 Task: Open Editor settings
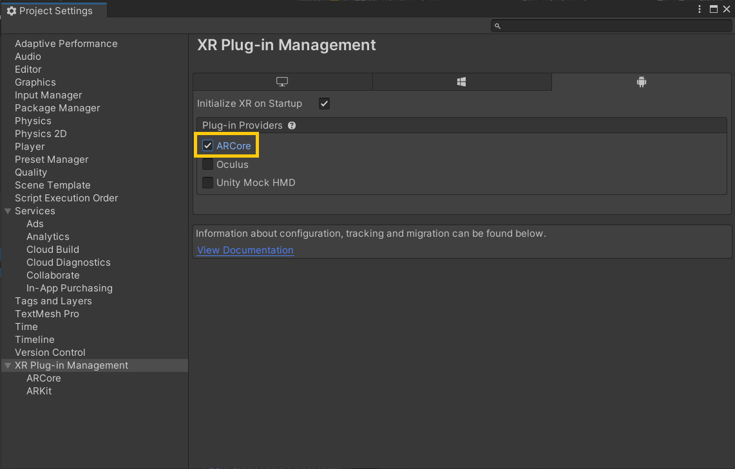(x=28, y=69)
